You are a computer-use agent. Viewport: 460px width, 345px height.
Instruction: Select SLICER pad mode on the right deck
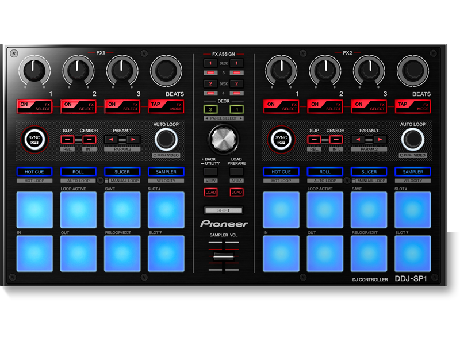point(369,171)
